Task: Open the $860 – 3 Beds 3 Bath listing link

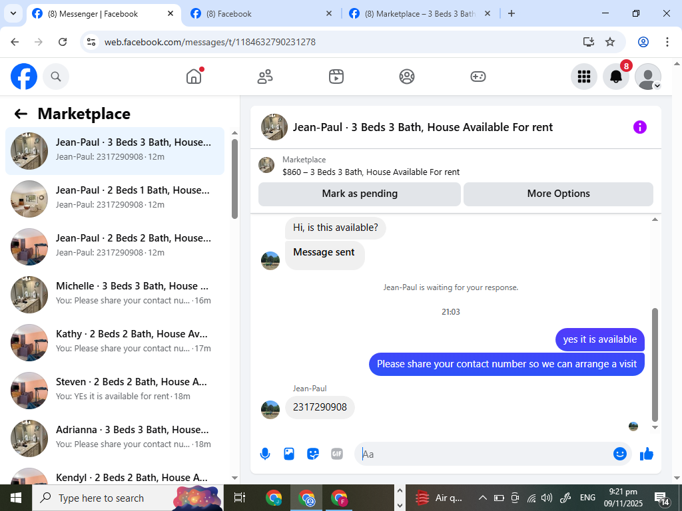Action: click(370, 172)
